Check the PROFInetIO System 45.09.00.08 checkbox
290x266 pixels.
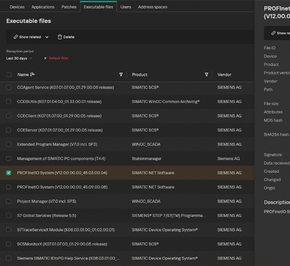click(9, 187)
